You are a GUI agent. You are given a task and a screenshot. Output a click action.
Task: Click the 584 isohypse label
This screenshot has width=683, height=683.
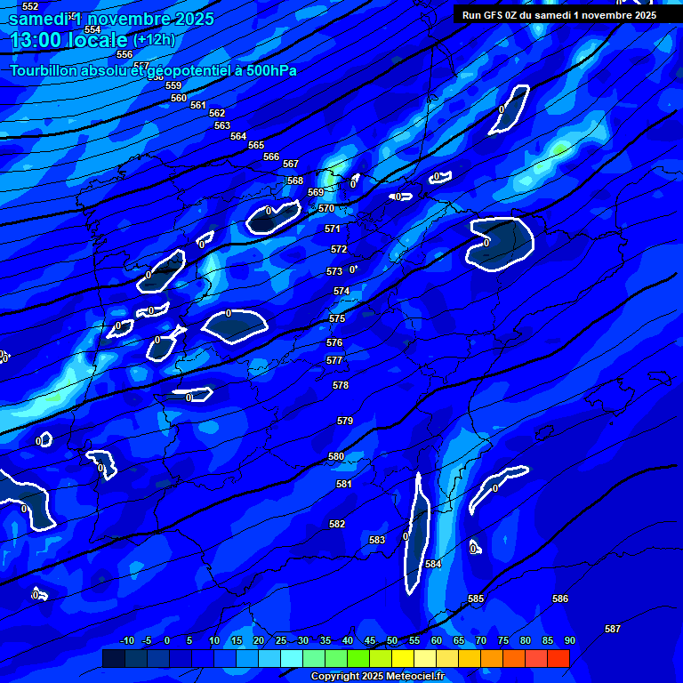pyautogui.click(x=433, y=564)
